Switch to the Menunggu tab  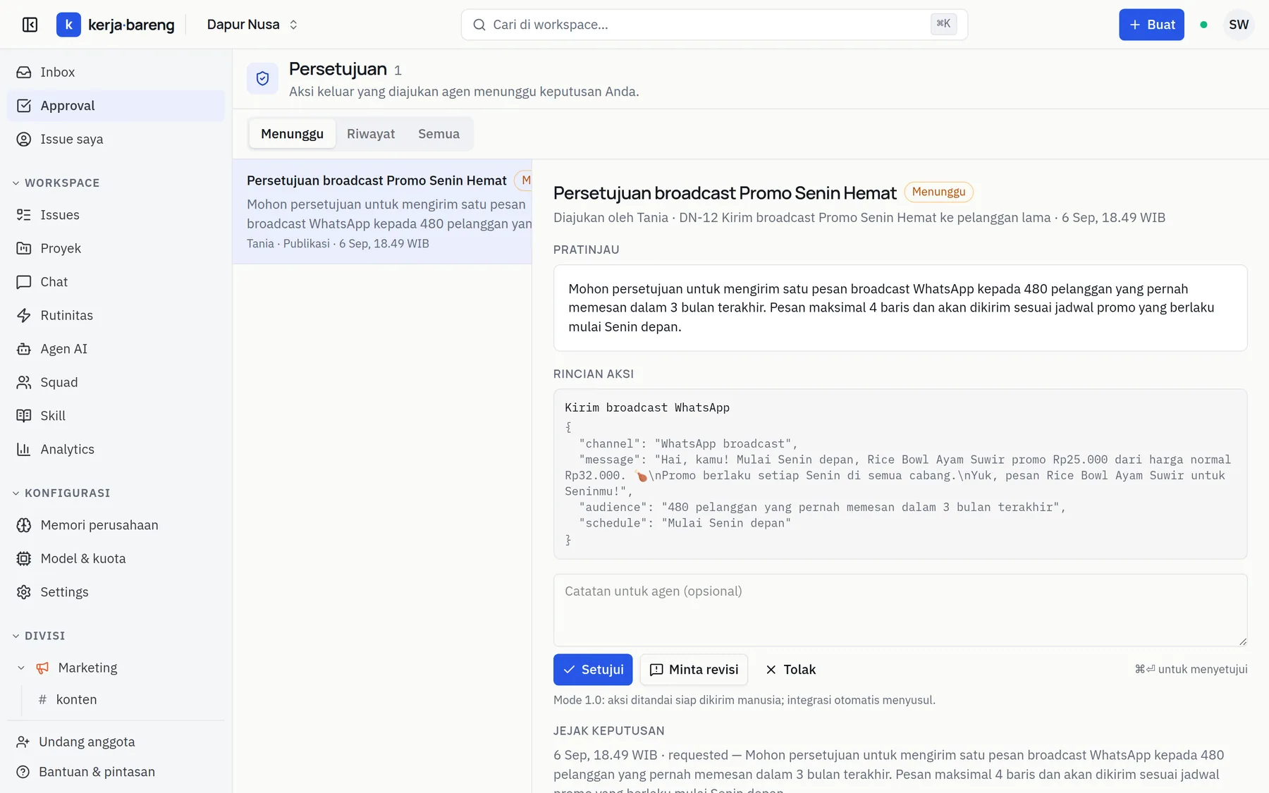coord(292,134)
